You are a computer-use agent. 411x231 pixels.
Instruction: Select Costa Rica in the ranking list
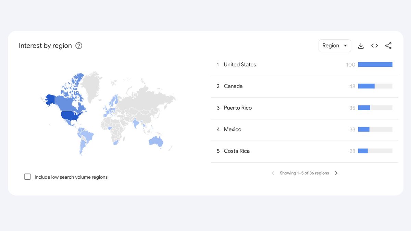(237, 151)
